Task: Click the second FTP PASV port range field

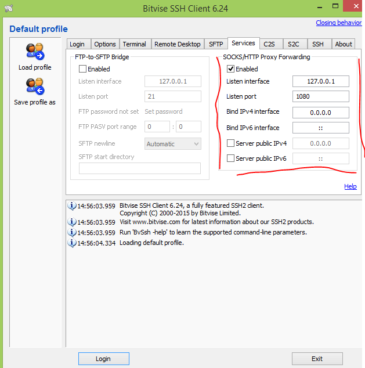Action: click(x=189, y=127)
